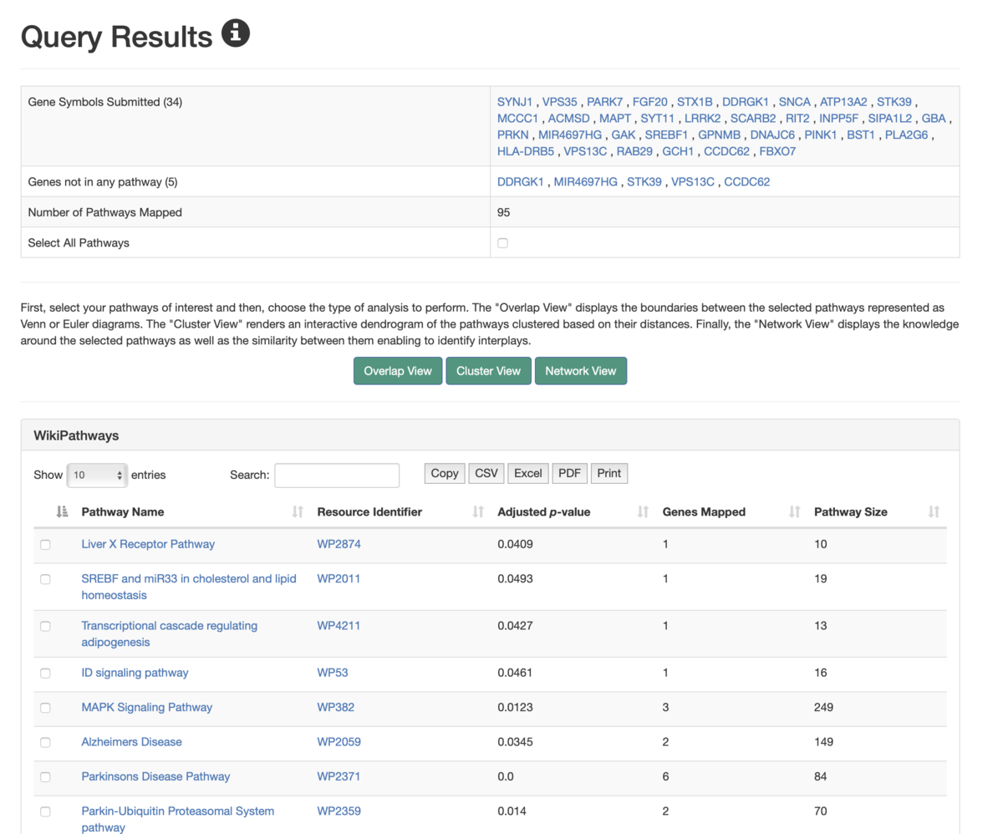Sort by the checkbox column sort icon

[x=62, y=511]
